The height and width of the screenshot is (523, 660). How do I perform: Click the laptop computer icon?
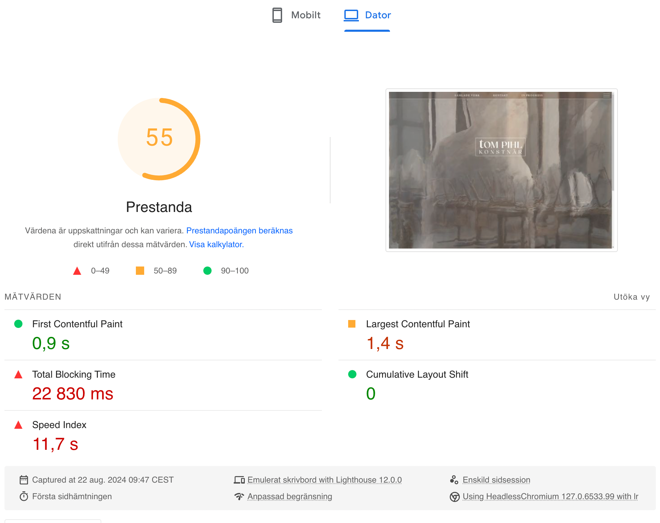pyautogui.click(x=351, y=15)
